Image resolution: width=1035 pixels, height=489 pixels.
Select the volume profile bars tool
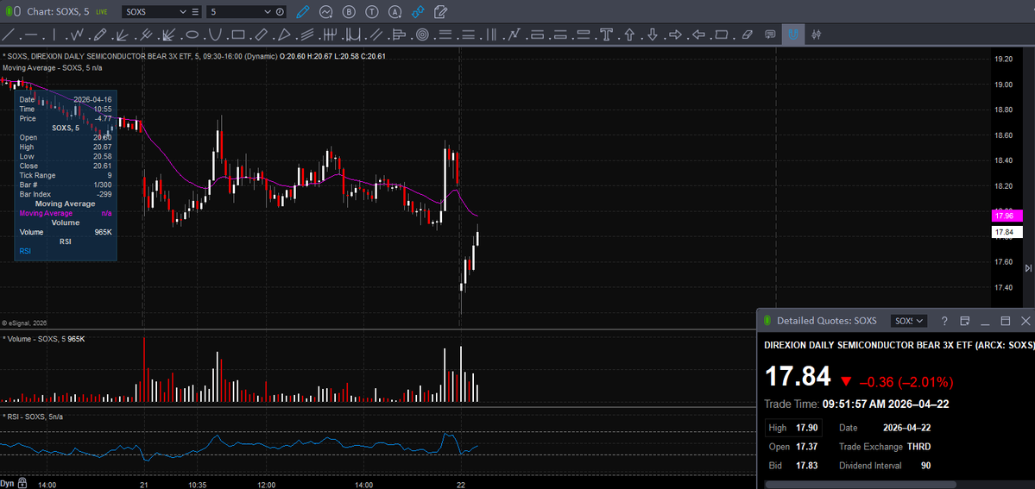click(399, 34)
